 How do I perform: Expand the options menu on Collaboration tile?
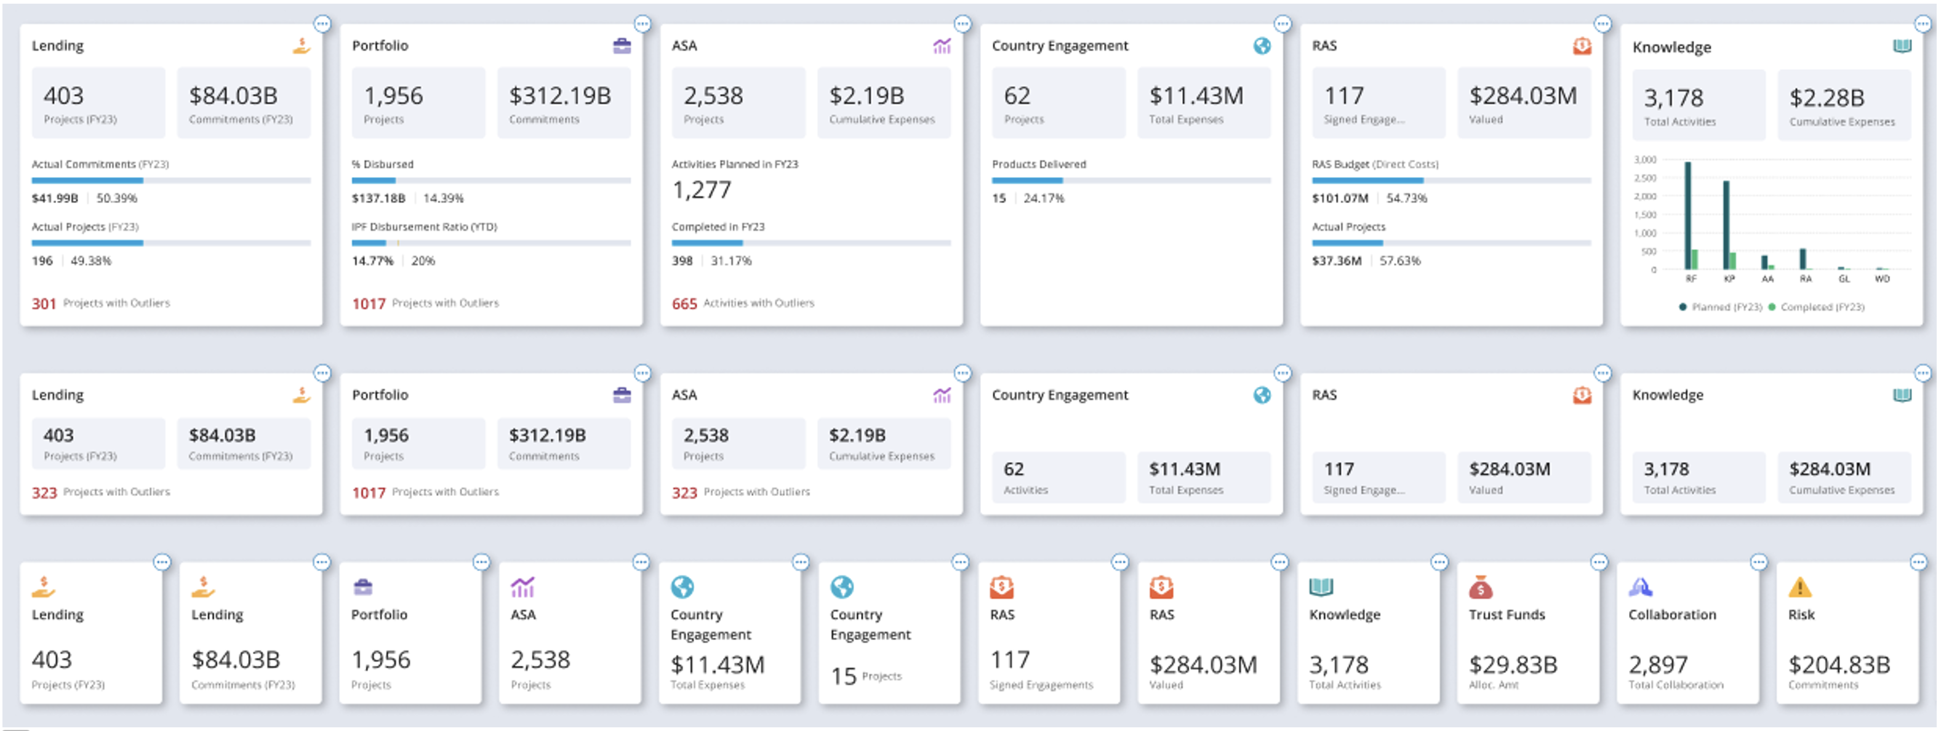pyautogui.click(x=1759, y=562)
